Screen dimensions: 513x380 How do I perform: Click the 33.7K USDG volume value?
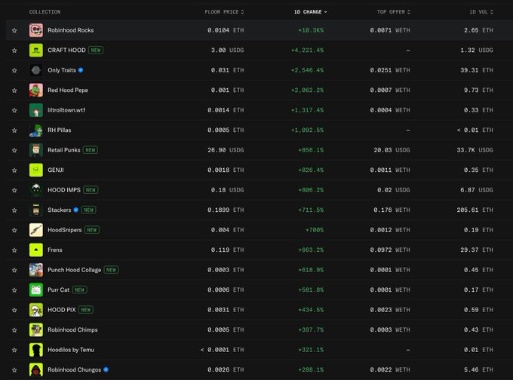(475, 150)
